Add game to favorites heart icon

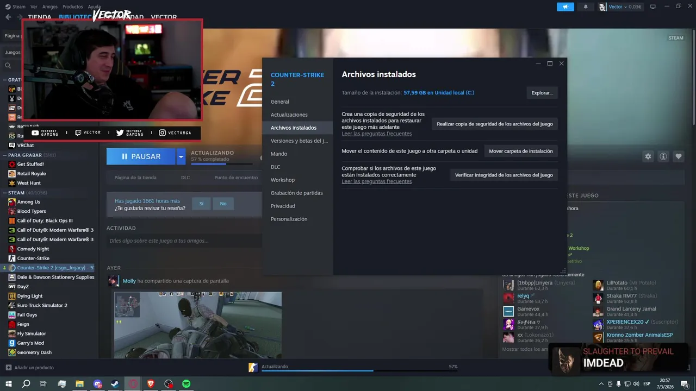coord(679,156)
